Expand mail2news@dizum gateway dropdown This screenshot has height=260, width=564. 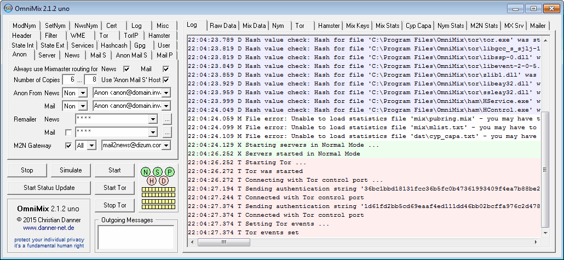click(x=166, y=146)
